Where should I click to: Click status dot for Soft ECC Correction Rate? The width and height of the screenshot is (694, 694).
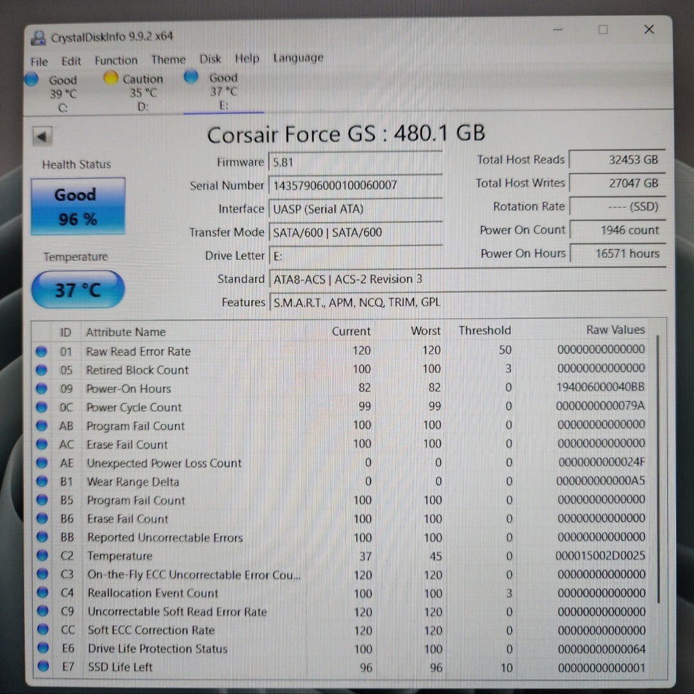(x=43, y=629)
